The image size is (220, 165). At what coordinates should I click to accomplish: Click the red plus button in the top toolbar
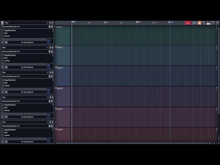(188, 23)
